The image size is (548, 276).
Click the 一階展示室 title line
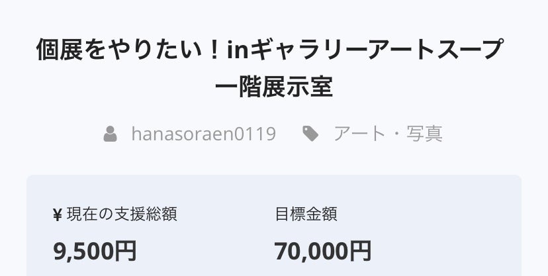click(x=274, y=87)
